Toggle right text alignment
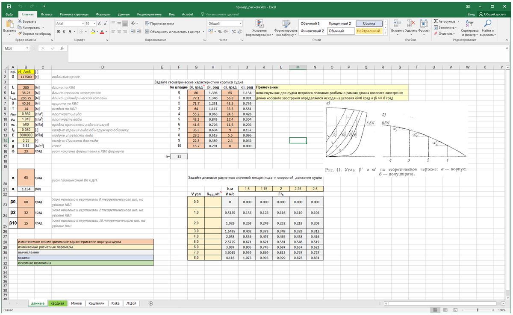The width and height of the screenshot is (513, 315). click(x=125, y=32)
